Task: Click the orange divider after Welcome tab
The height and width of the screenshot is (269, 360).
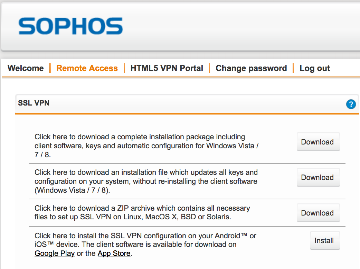Action: click(x=50, y=68)
